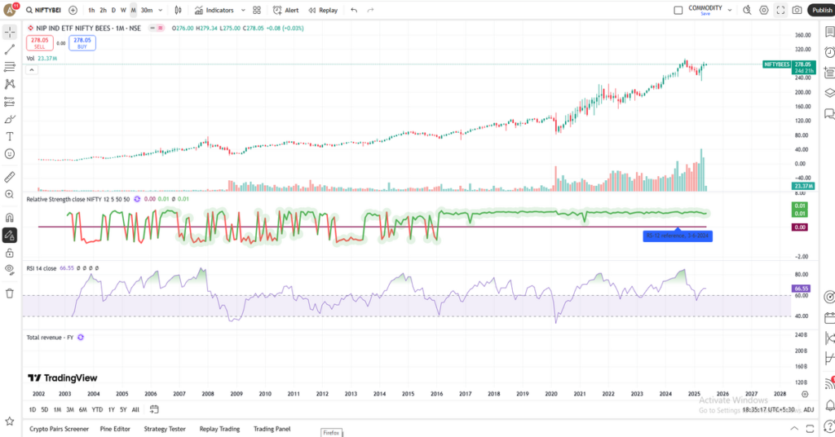Open the emoji icons tool
Screen dimensions: 835x437
pyautogui.click(x=10, y=154)
